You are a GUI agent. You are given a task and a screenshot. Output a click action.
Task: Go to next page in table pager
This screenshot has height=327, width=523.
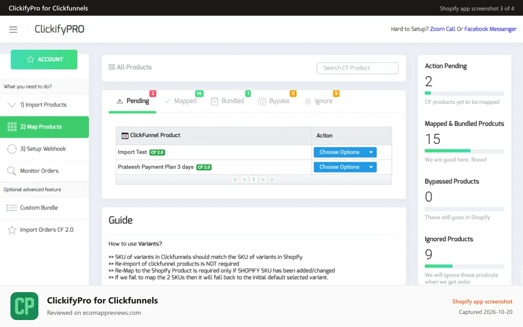(263, 180)
